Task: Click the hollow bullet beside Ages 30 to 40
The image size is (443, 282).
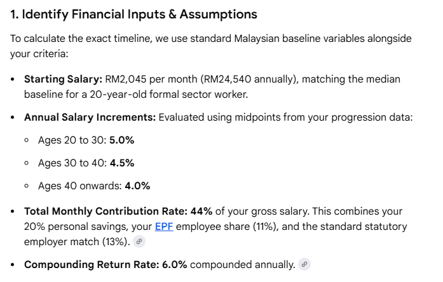Action: tap(27, 163)
